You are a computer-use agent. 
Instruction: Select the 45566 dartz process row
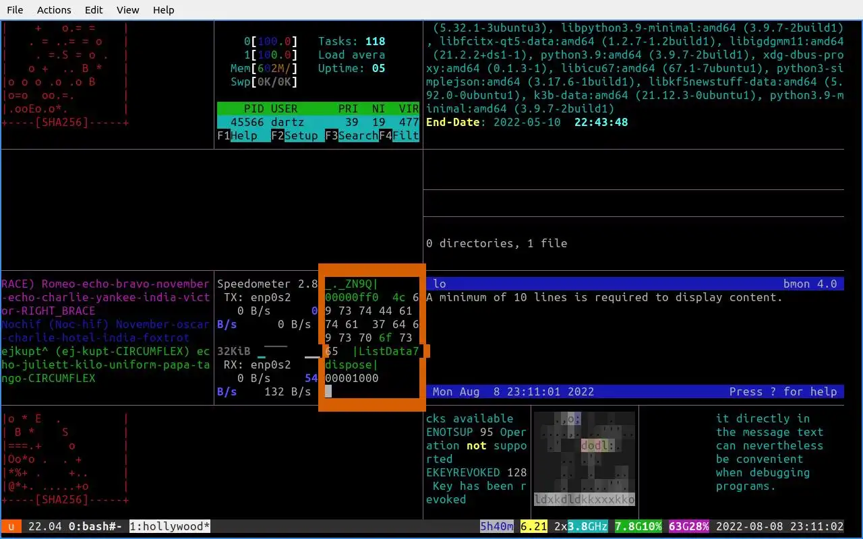tap(318, 122)
